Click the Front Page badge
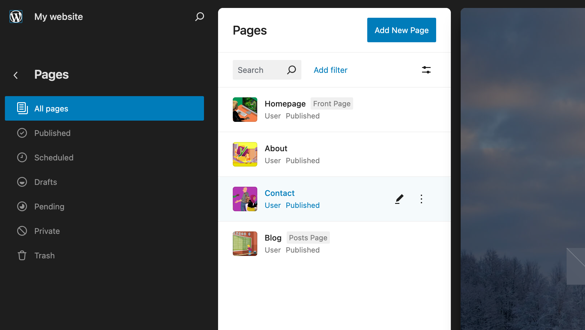This screenshot has width=585, height=330. [x=332, y=103]
